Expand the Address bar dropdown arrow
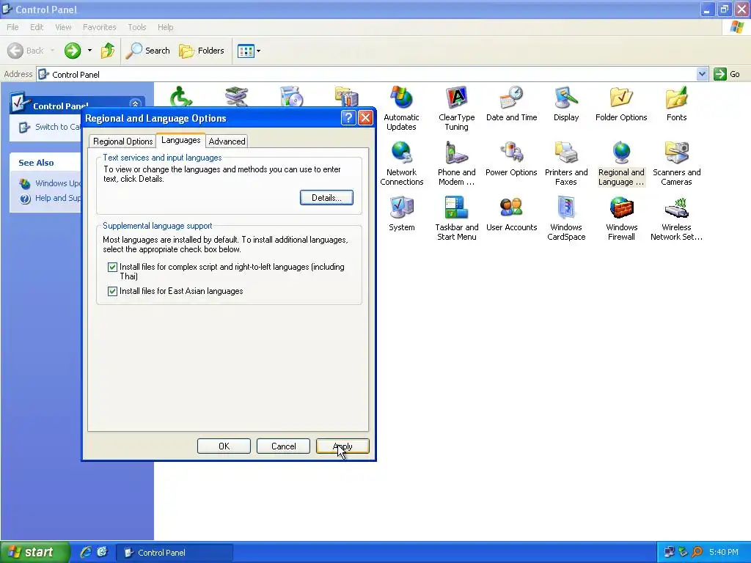The width and height of the screenshot is (751, 563). tap(702, 74)
